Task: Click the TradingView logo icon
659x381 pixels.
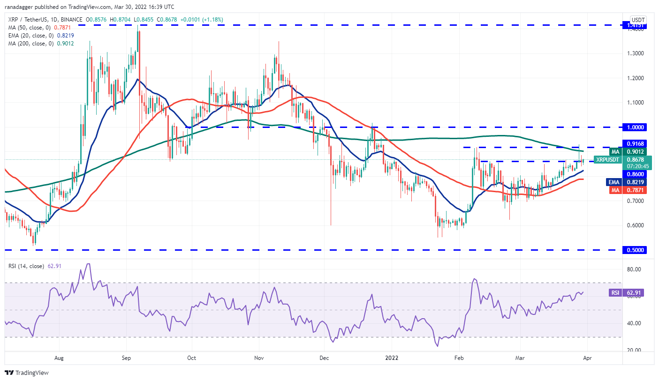Action: pos(9,373)
